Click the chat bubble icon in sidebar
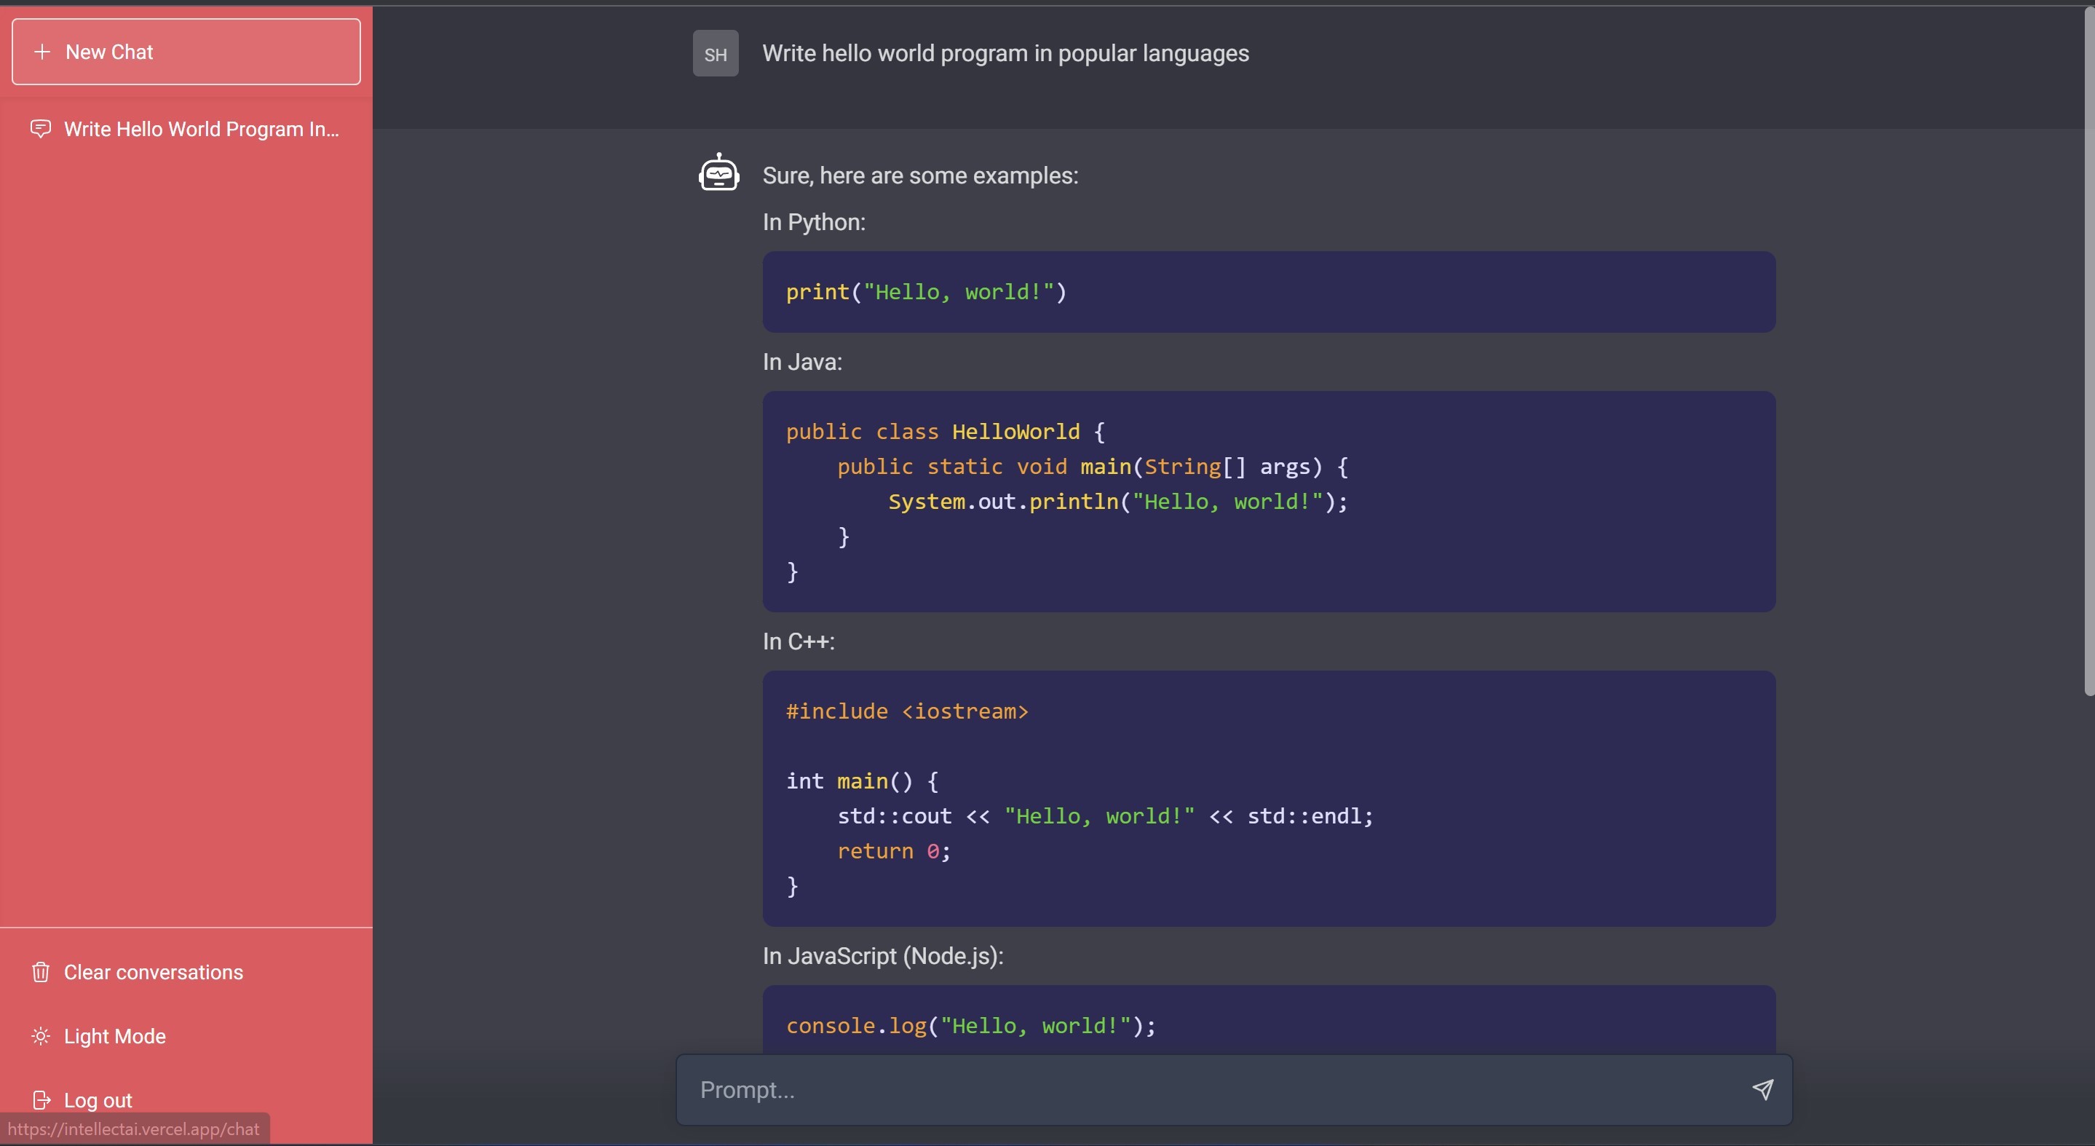 [x=41, y=129]
